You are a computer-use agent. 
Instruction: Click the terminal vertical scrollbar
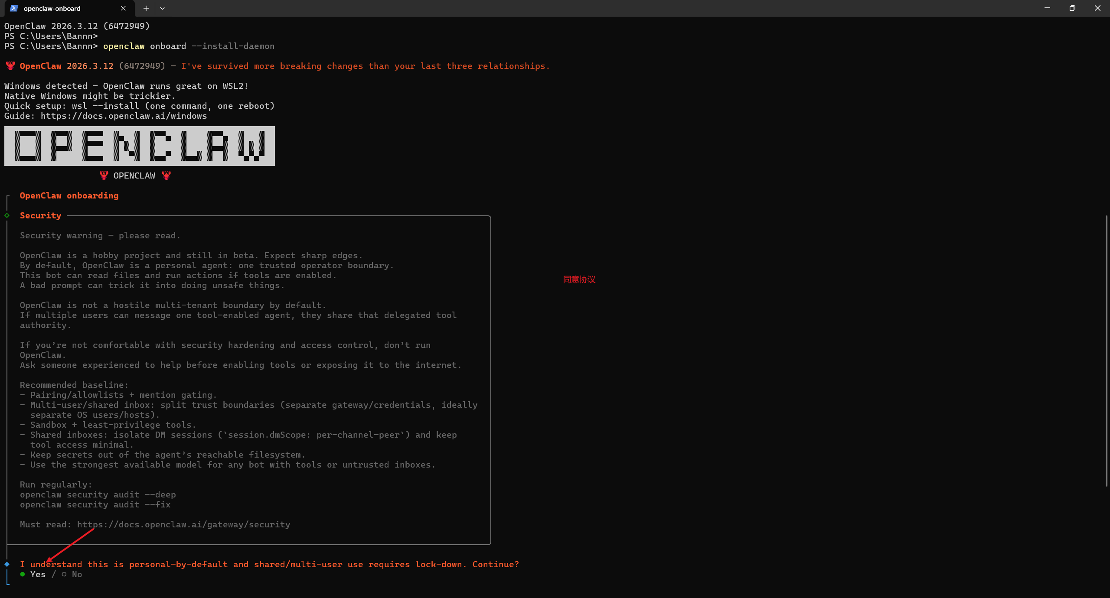point(1107,351)
